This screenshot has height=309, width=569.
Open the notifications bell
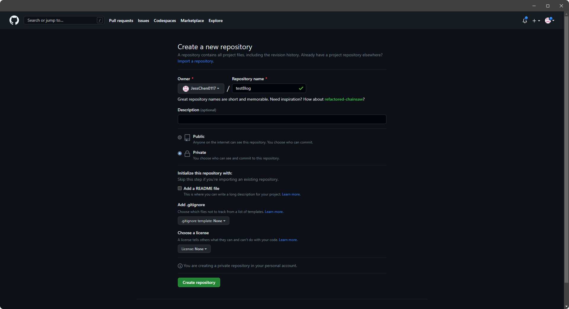coord(525,20)
